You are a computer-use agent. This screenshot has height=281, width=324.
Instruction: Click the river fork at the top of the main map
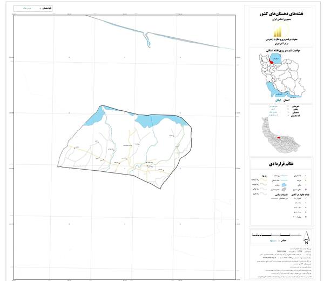147,38
